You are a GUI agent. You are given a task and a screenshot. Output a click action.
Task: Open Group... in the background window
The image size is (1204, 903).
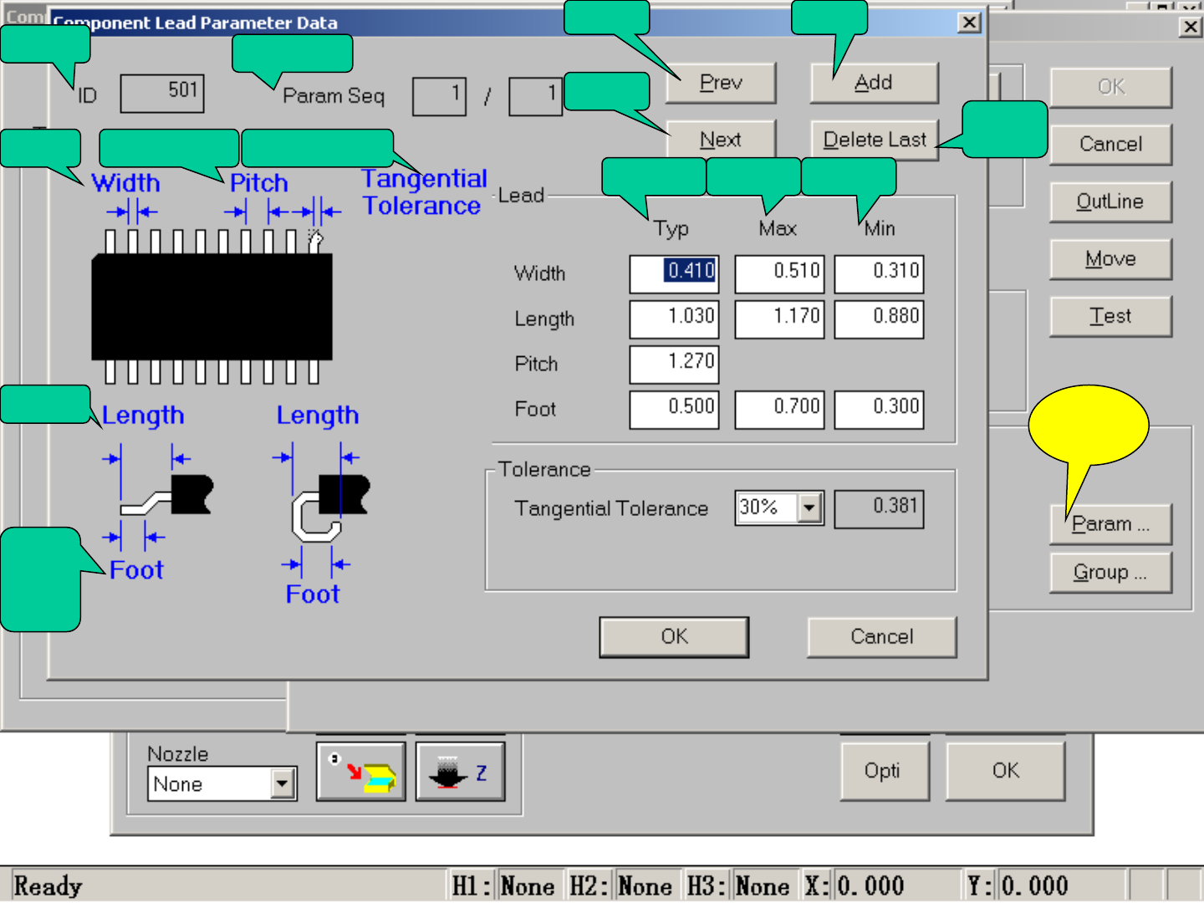pyautogui.click(x=1110, y=573)
